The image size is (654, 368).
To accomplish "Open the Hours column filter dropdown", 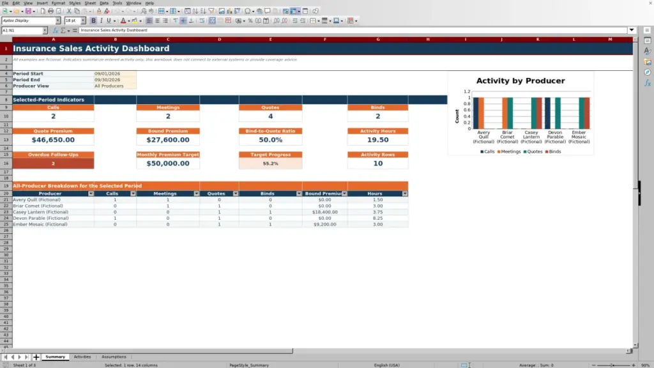I will point(405,194).
